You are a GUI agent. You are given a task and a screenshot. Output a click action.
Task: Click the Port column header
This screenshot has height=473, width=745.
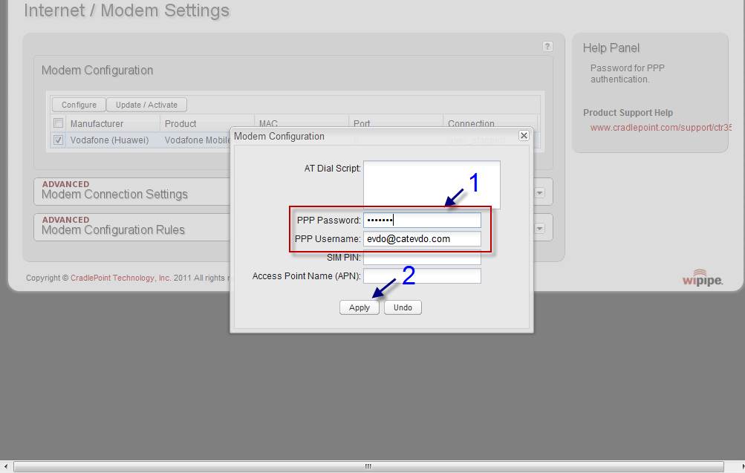(362, 123)
